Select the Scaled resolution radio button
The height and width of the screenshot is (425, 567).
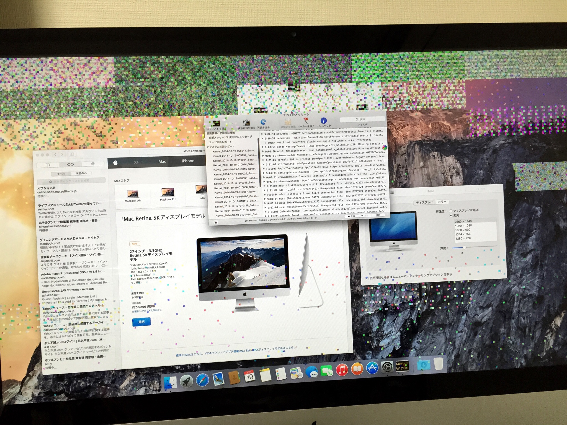[x=451, y=215]
